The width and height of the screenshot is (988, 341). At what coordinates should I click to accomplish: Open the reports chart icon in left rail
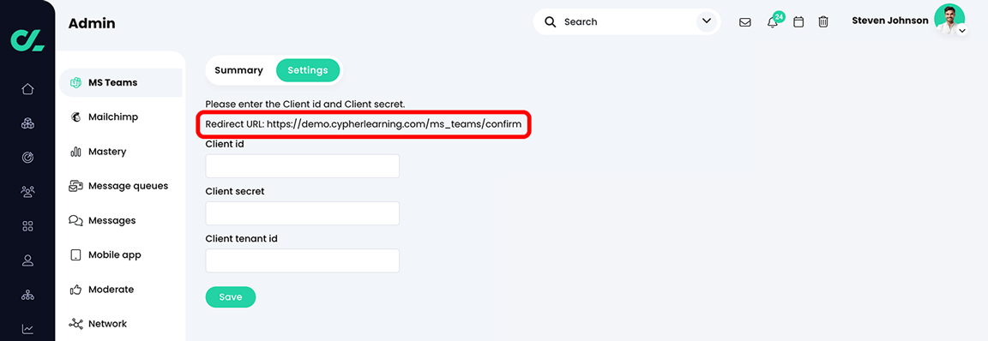coord(27,329)
